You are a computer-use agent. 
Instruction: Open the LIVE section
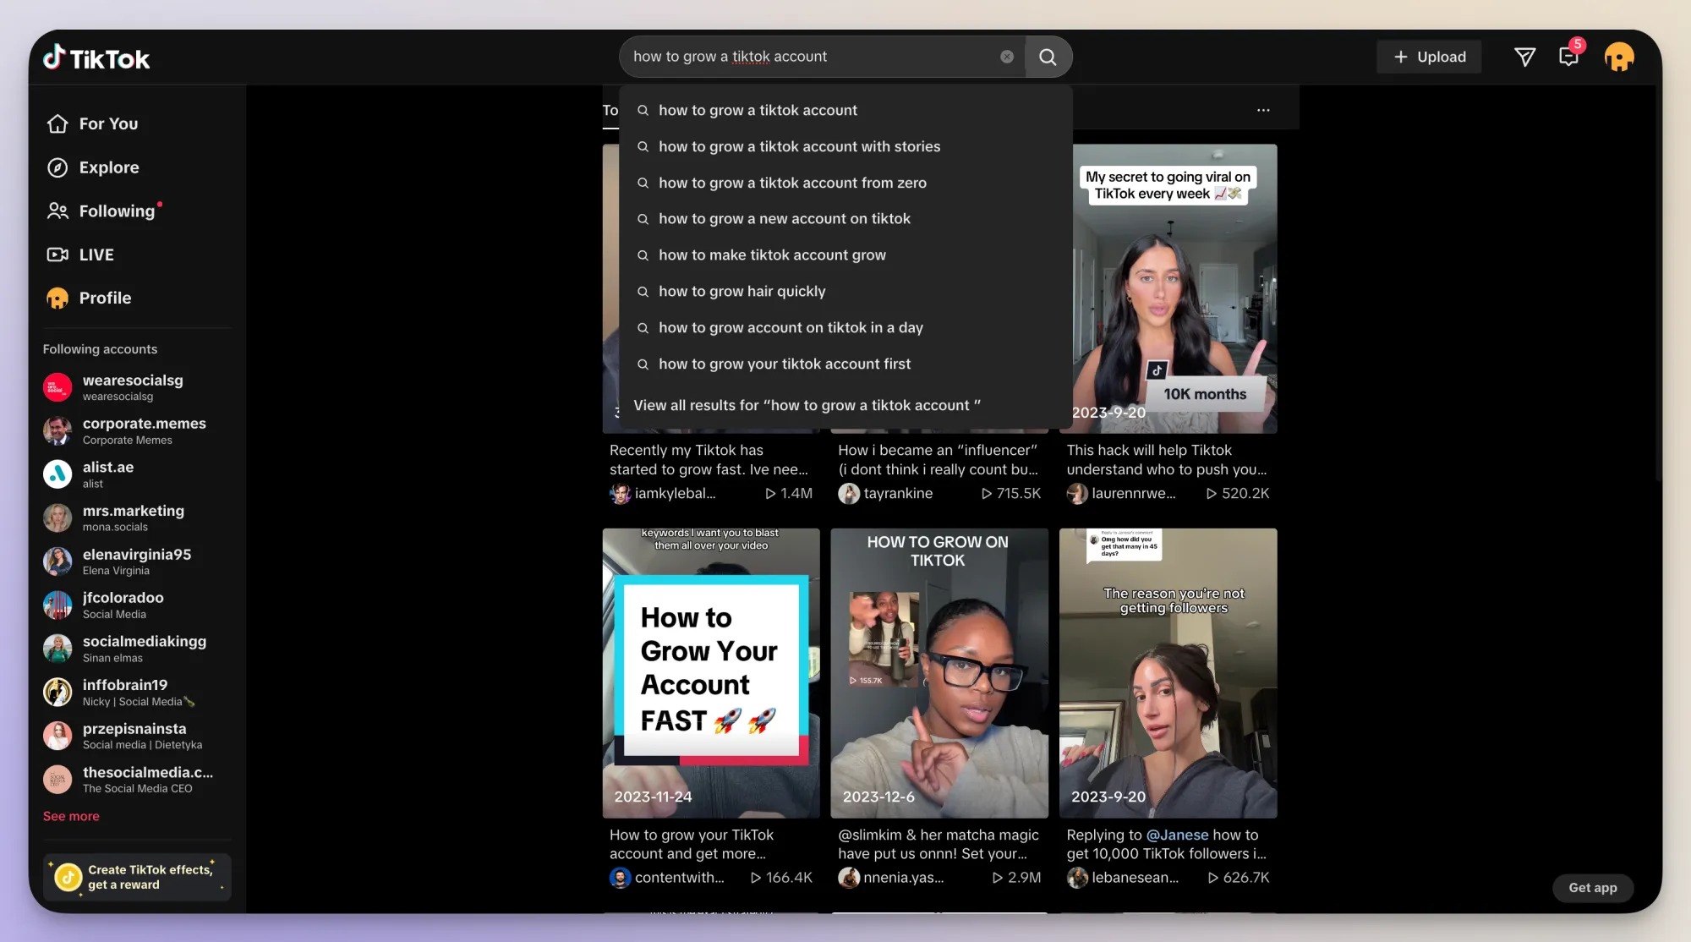click(x=80, y=255)
